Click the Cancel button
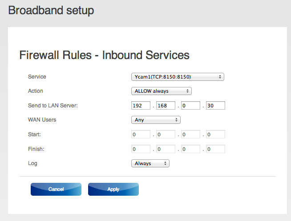Screen dimensions: 291x221 pos(56,189)
